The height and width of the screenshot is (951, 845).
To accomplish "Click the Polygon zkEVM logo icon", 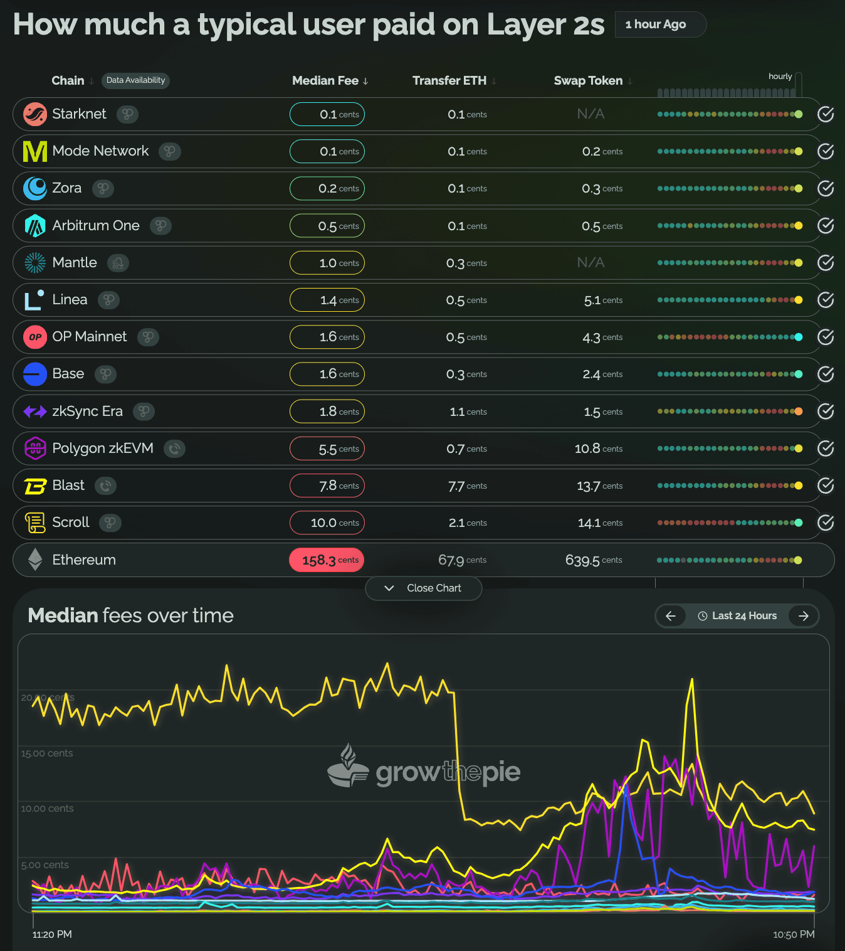I will [x=35, y=449].
